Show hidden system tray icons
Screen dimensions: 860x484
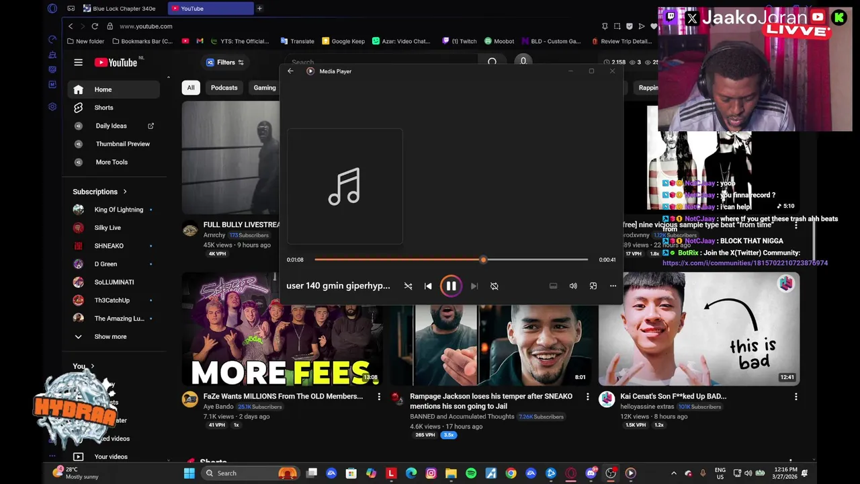pos(674,473)
